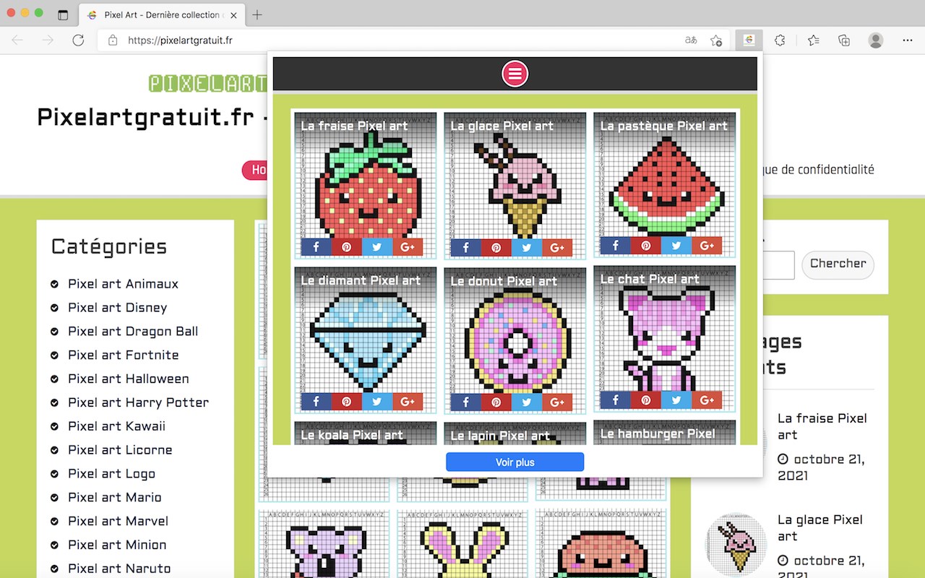Click the Voir plus button
This screenshot has width=925, height=578.
515,462
